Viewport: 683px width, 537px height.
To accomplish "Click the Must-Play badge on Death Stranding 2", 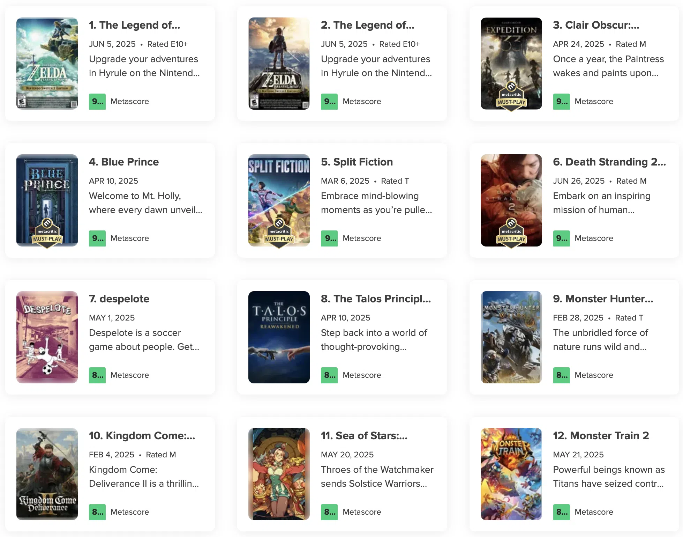I will pyautogui.click(x=511, y=233).
